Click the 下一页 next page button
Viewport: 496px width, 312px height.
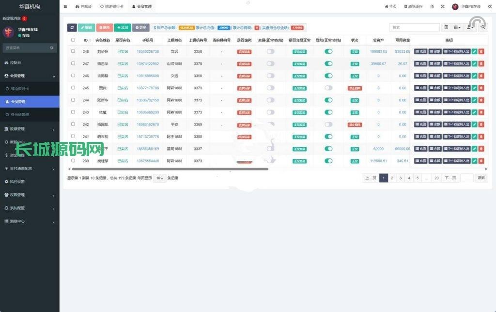click(450, 178)
